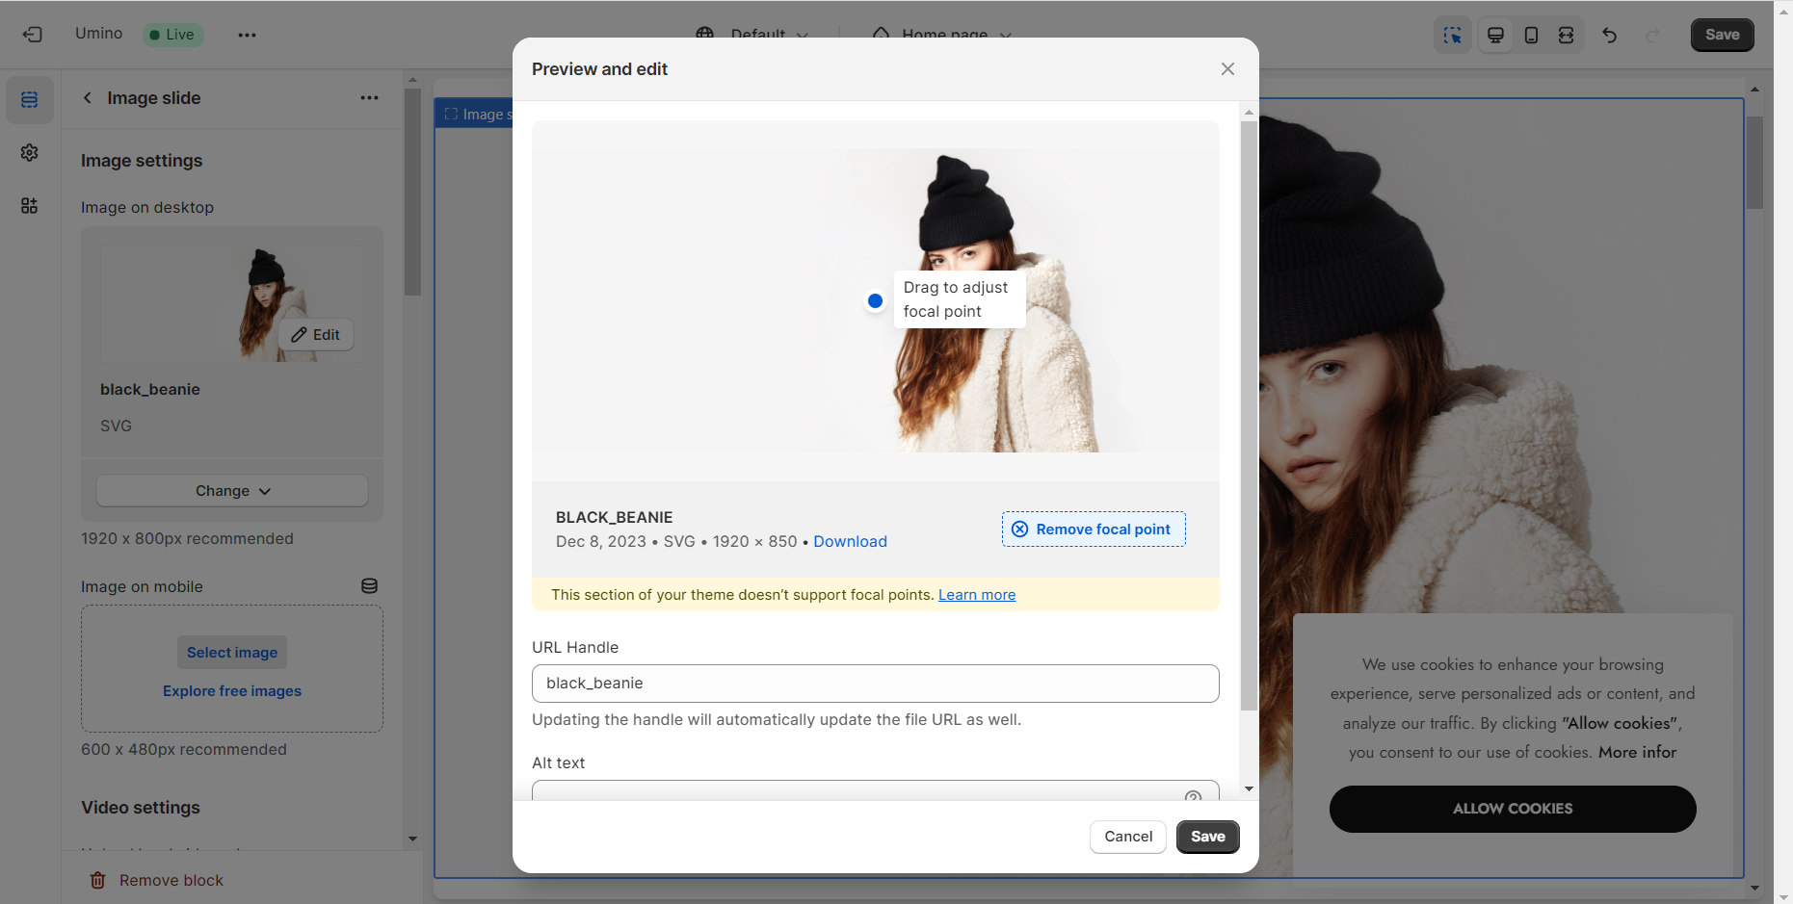Expand the Change image dropdown

[232, 491]
